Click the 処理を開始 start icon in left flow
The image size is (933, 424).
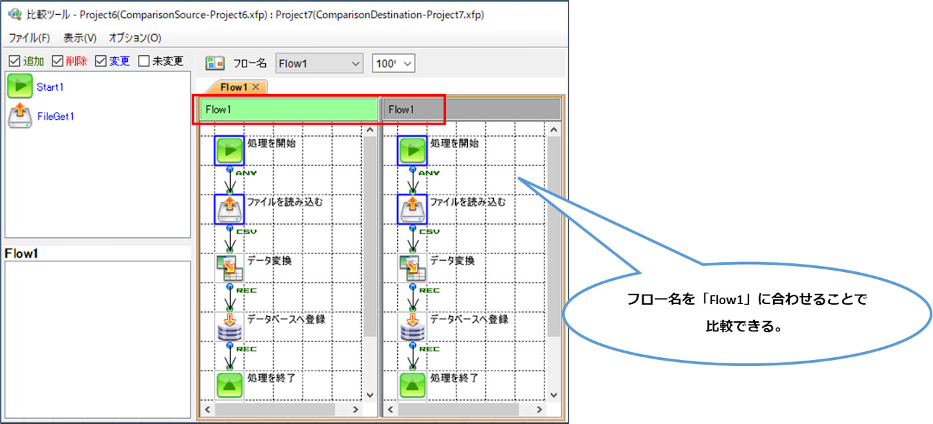click(229, 150)
